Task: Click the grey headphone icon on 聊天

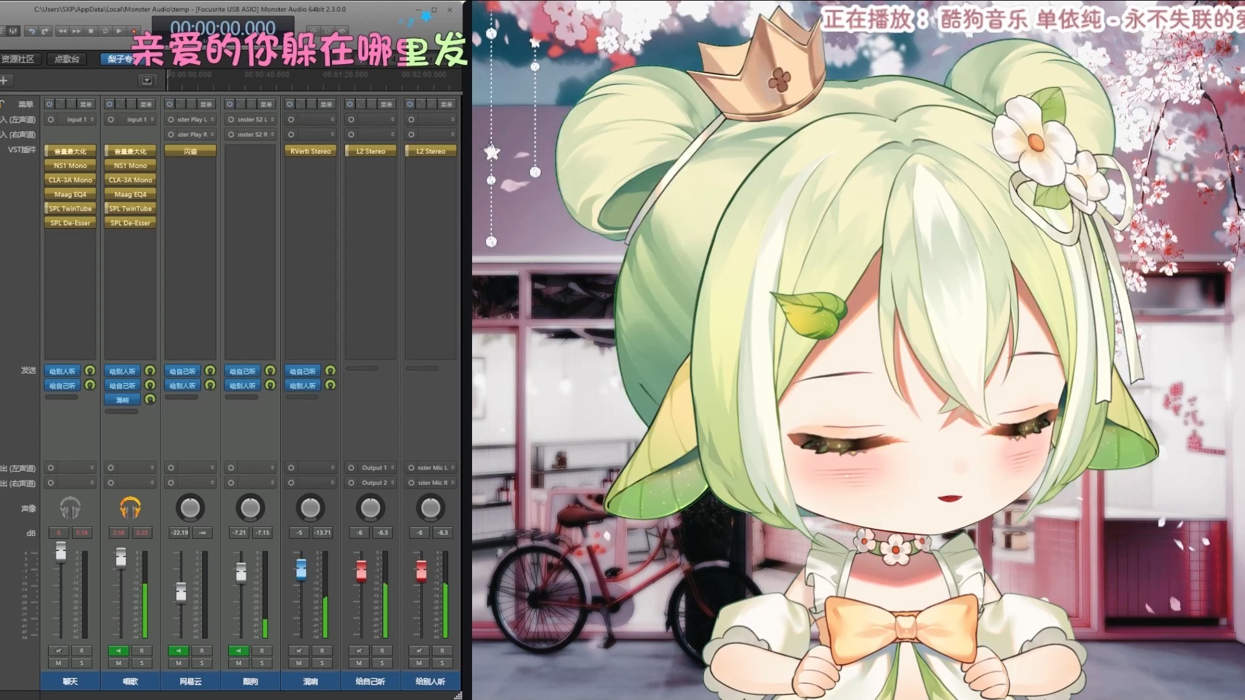Action: coord(70,507)
